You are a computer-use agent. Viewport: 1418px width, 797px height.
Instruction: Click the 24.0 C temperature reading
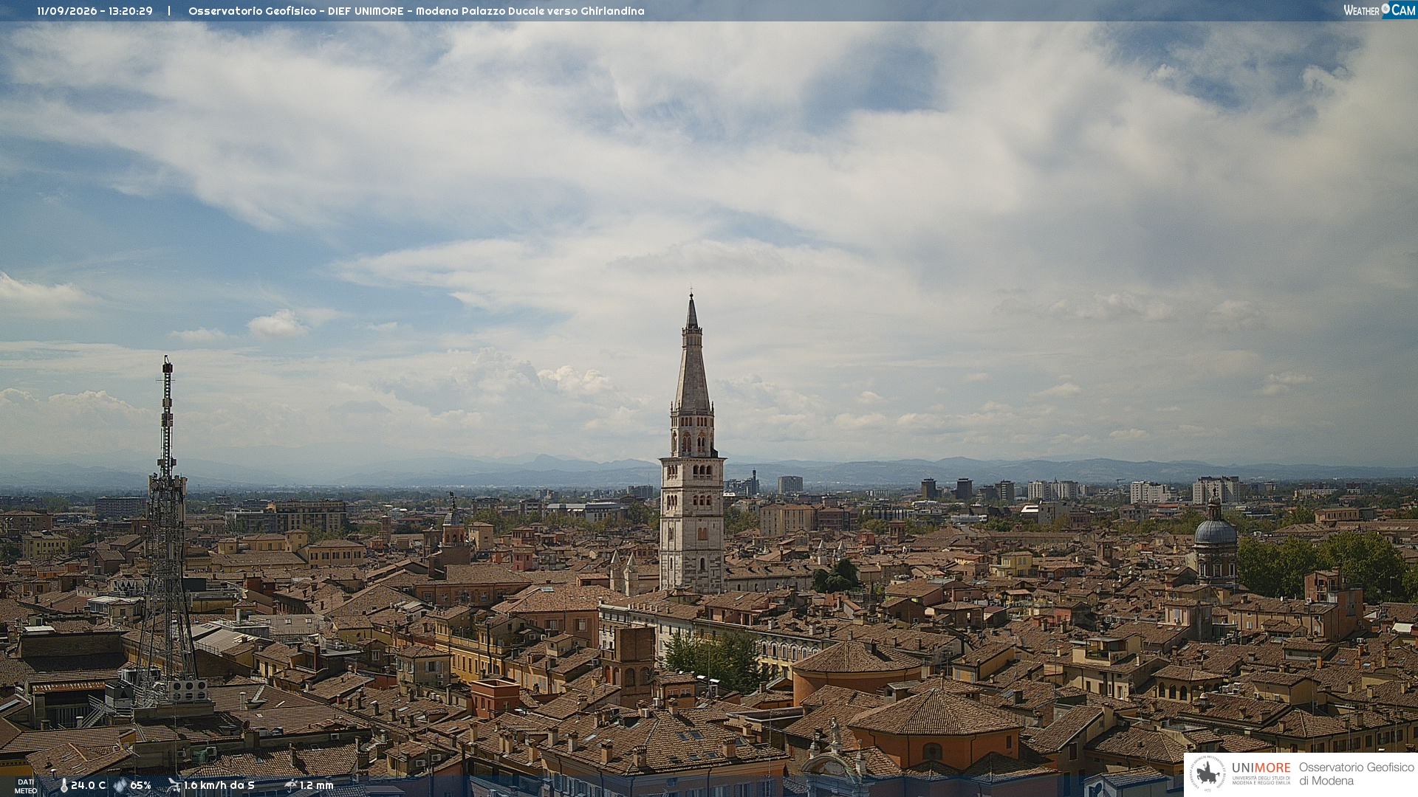[x=88, y=785]
